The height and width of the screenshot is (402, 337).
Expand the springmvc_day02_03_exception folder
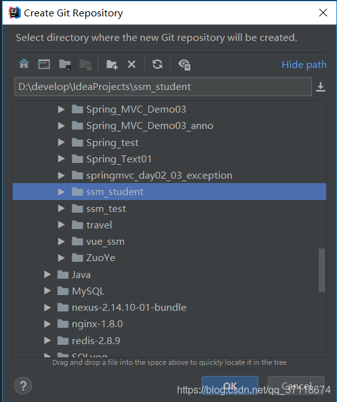coord(61,176)
